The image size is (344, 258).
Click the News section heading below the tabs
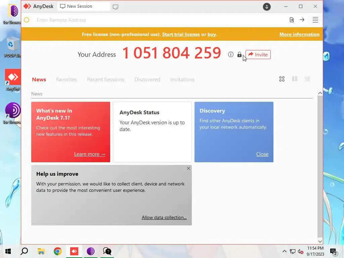coord(37,94)
